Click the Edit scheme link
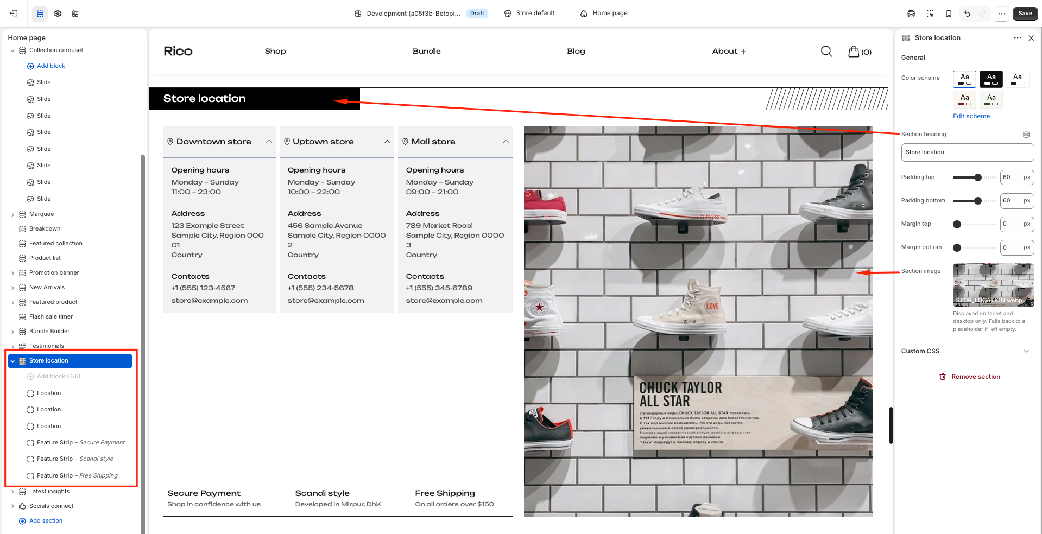 pyautogui.click(x=971, y=116)
